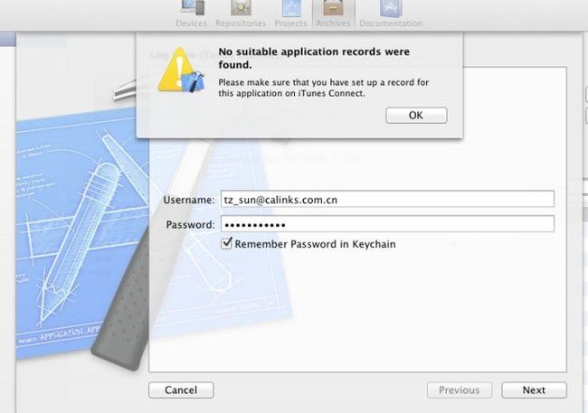This screenshot has height=413, width=588.
Task: Toggle Remember Password in Keychain checkbox
Action: click(226, 244)
